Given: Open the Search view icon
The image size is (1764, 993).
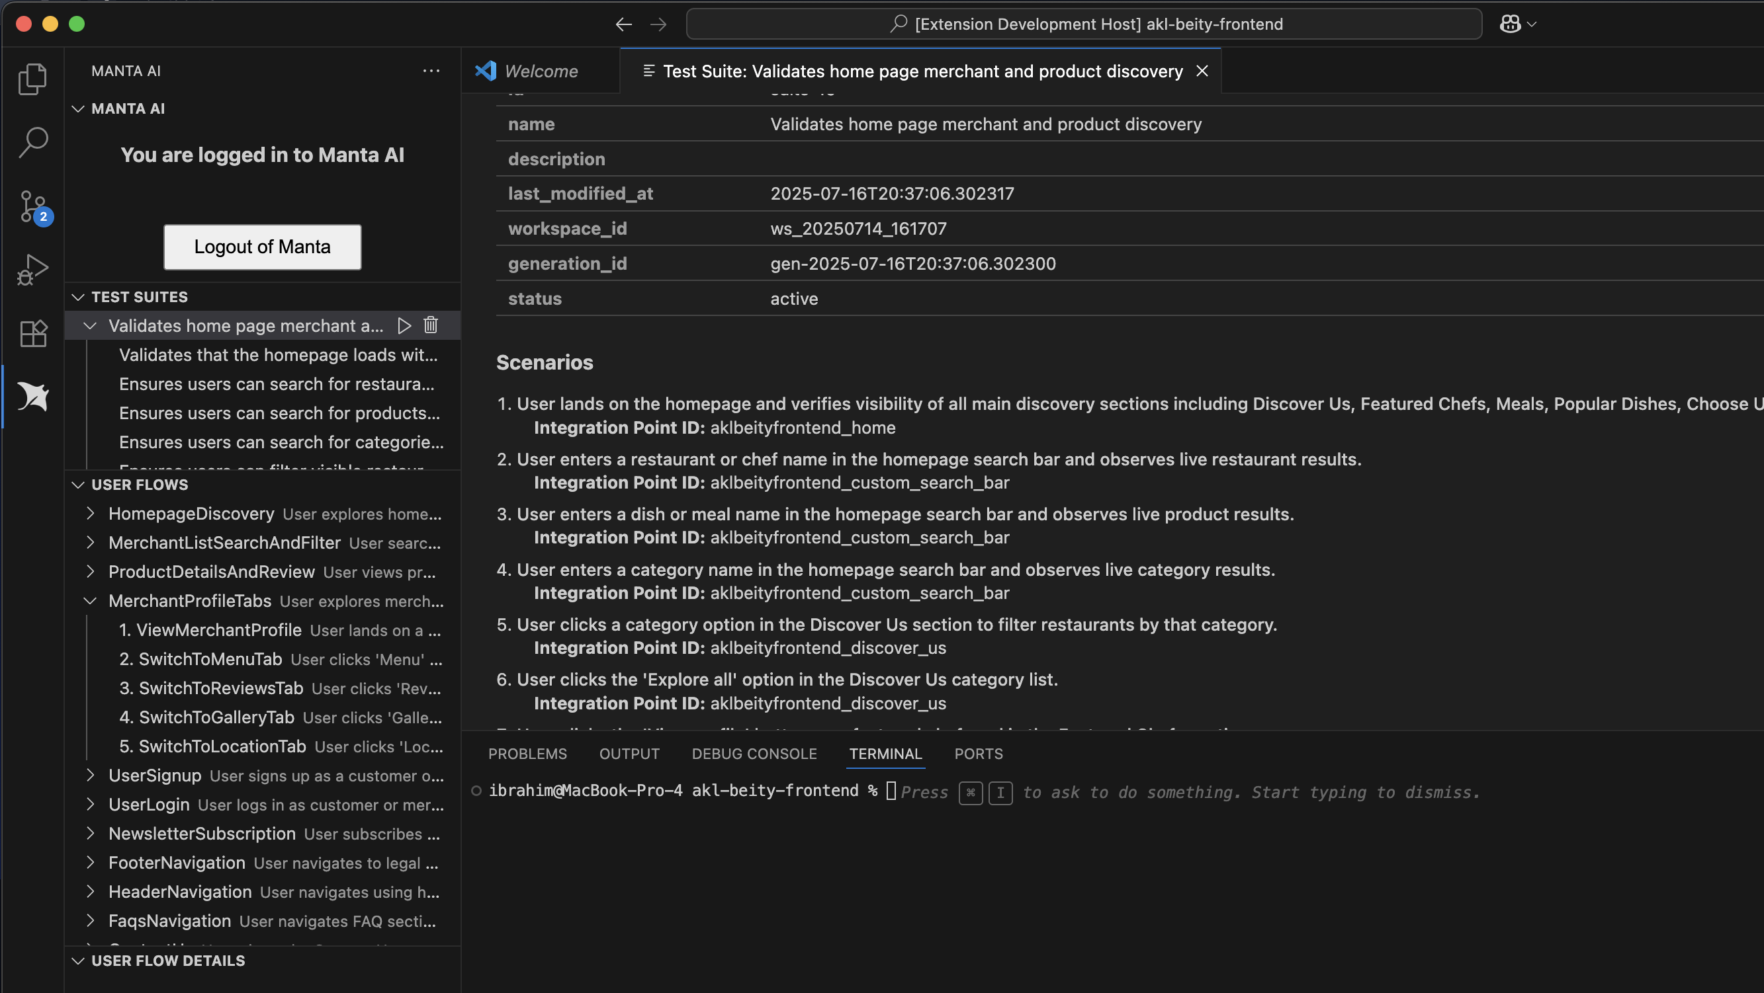Looking at the screenshot, I should tap(32, 142).
